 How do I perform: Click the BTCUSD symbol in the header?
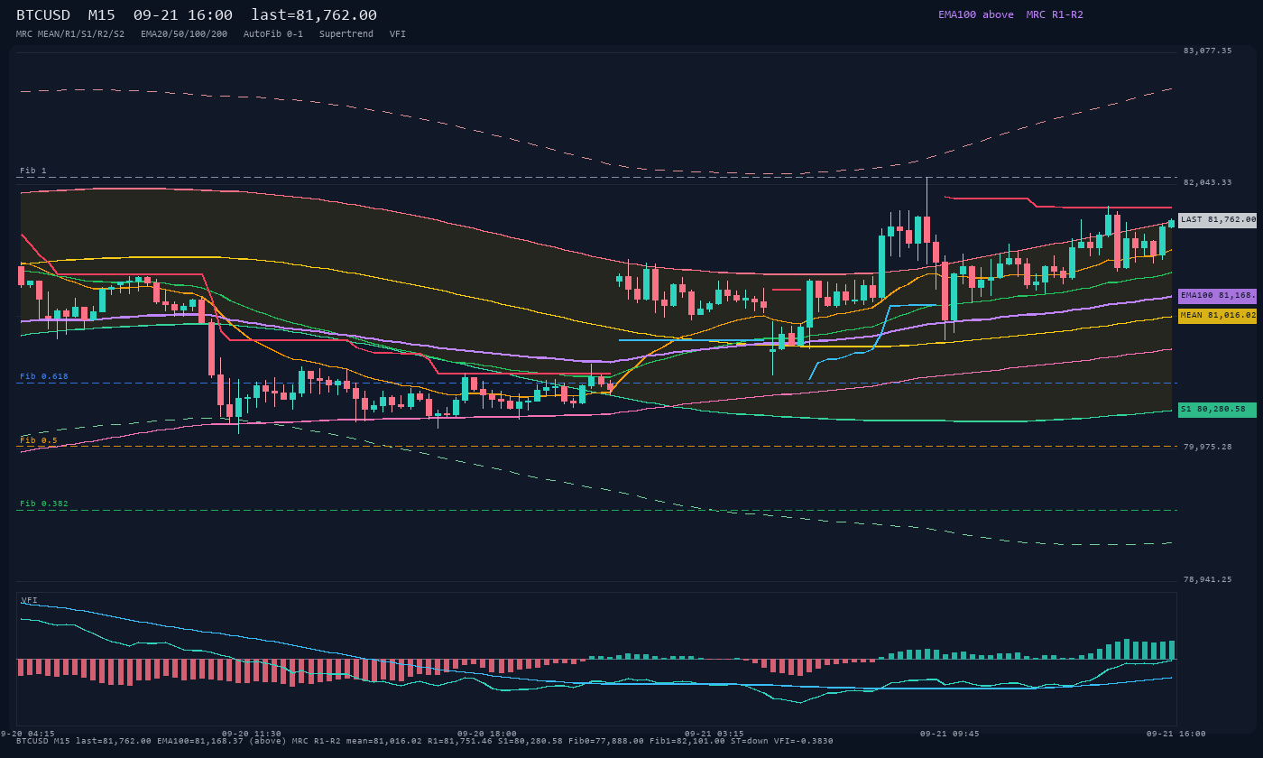(43, 14)
